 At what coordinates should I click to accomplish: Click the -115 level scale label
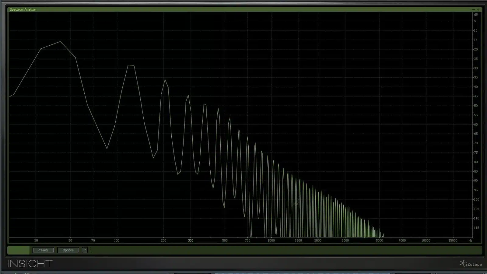[476, 228]
